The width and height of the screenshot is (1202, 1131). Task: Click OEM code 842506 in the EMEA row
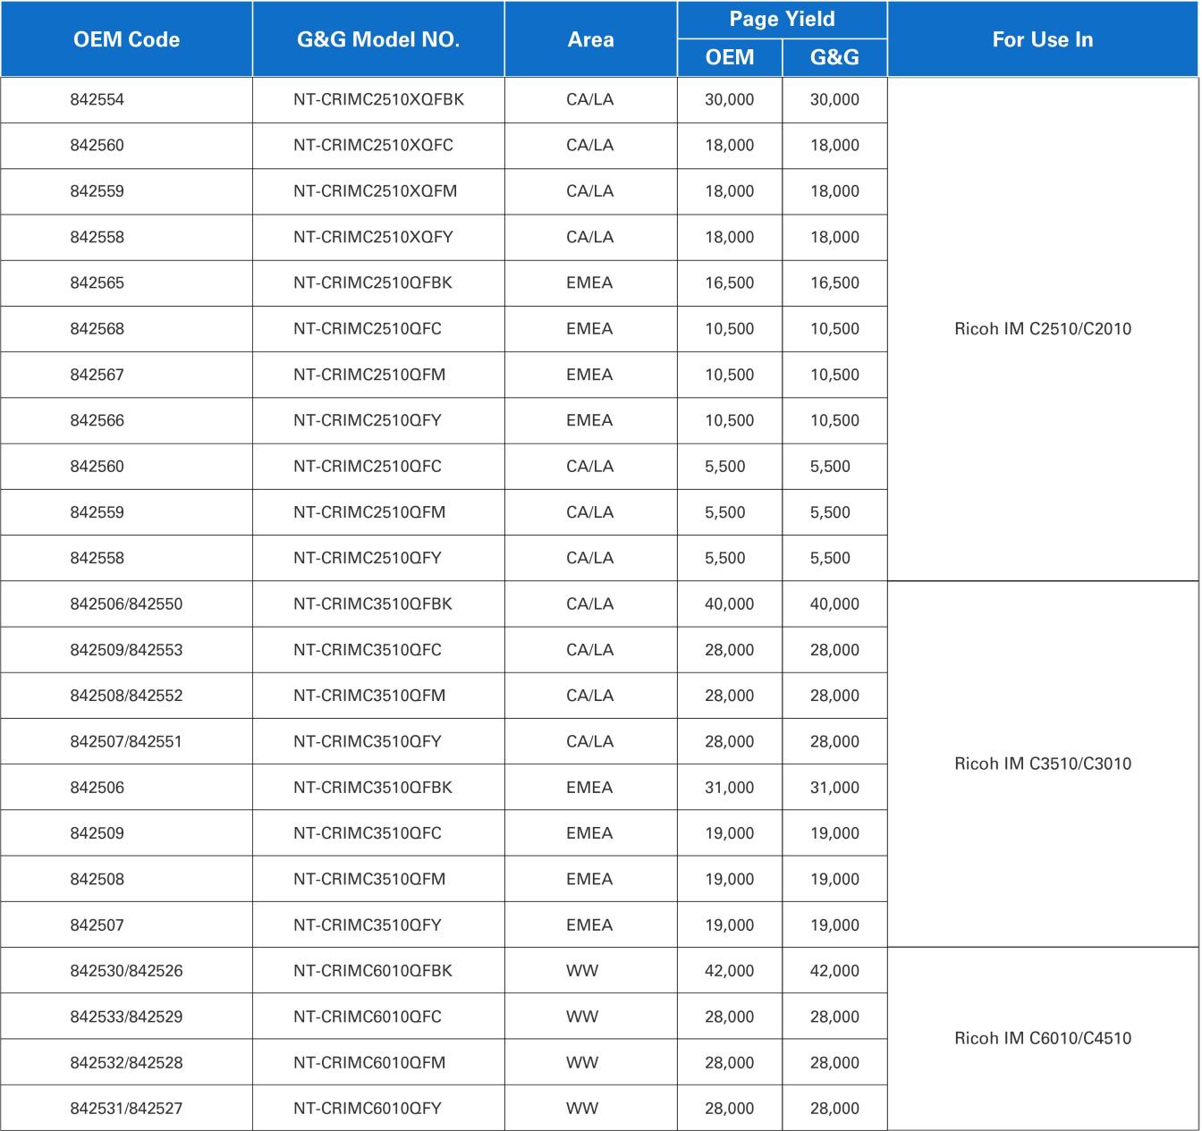(97, 788)
